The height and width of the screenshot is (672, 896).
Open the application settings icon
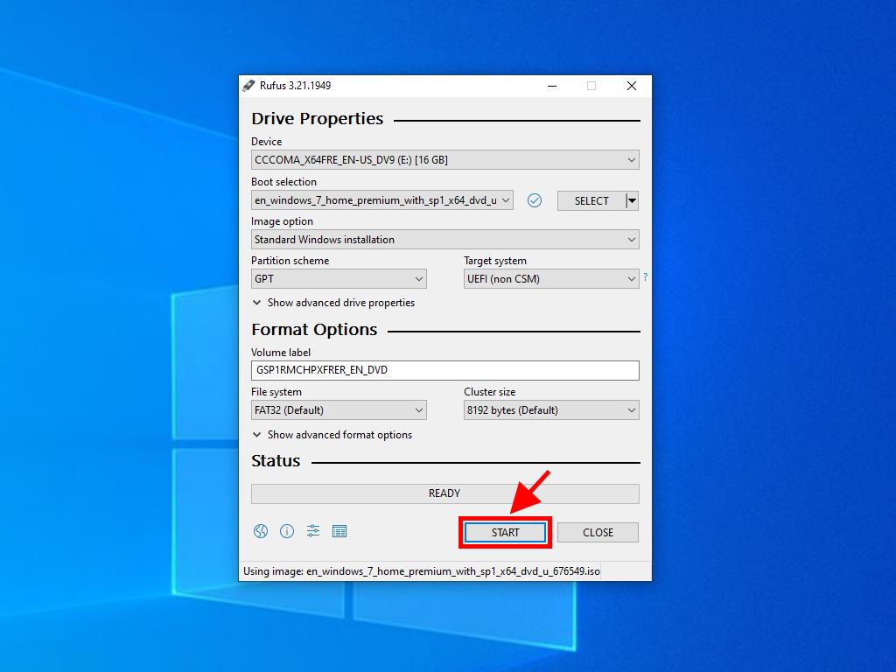(313, 531)
